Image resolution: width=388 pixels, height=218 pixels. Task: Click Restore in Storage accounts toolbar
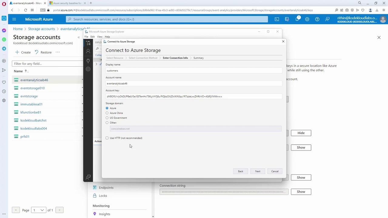tap(43, 52)
